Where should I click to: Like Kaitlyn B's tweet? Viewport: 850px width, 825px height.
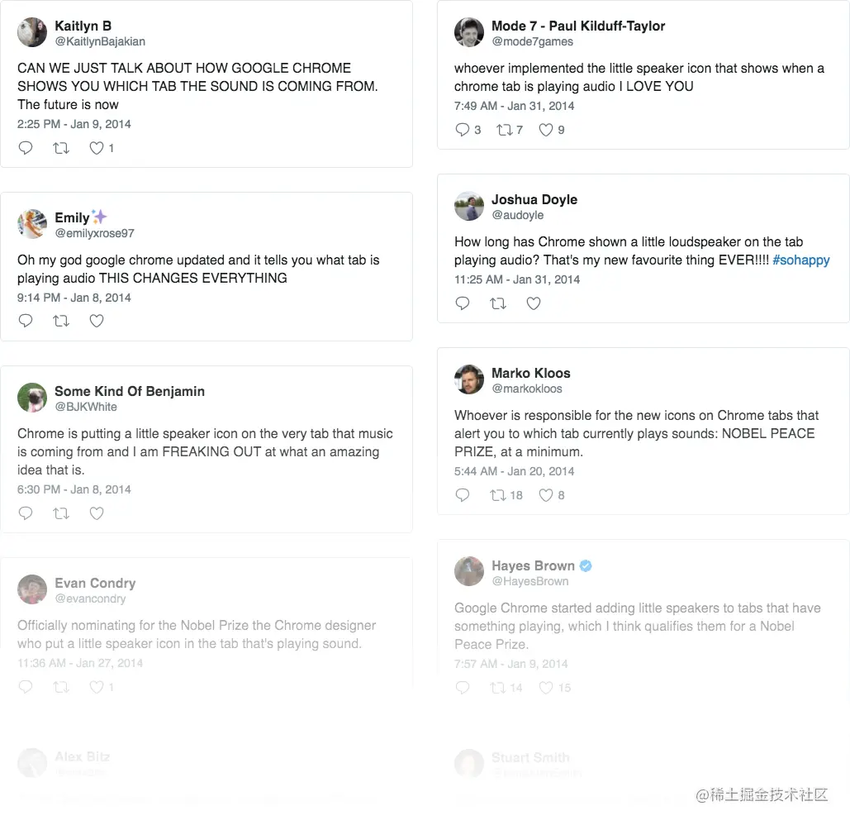coord(97,148)
